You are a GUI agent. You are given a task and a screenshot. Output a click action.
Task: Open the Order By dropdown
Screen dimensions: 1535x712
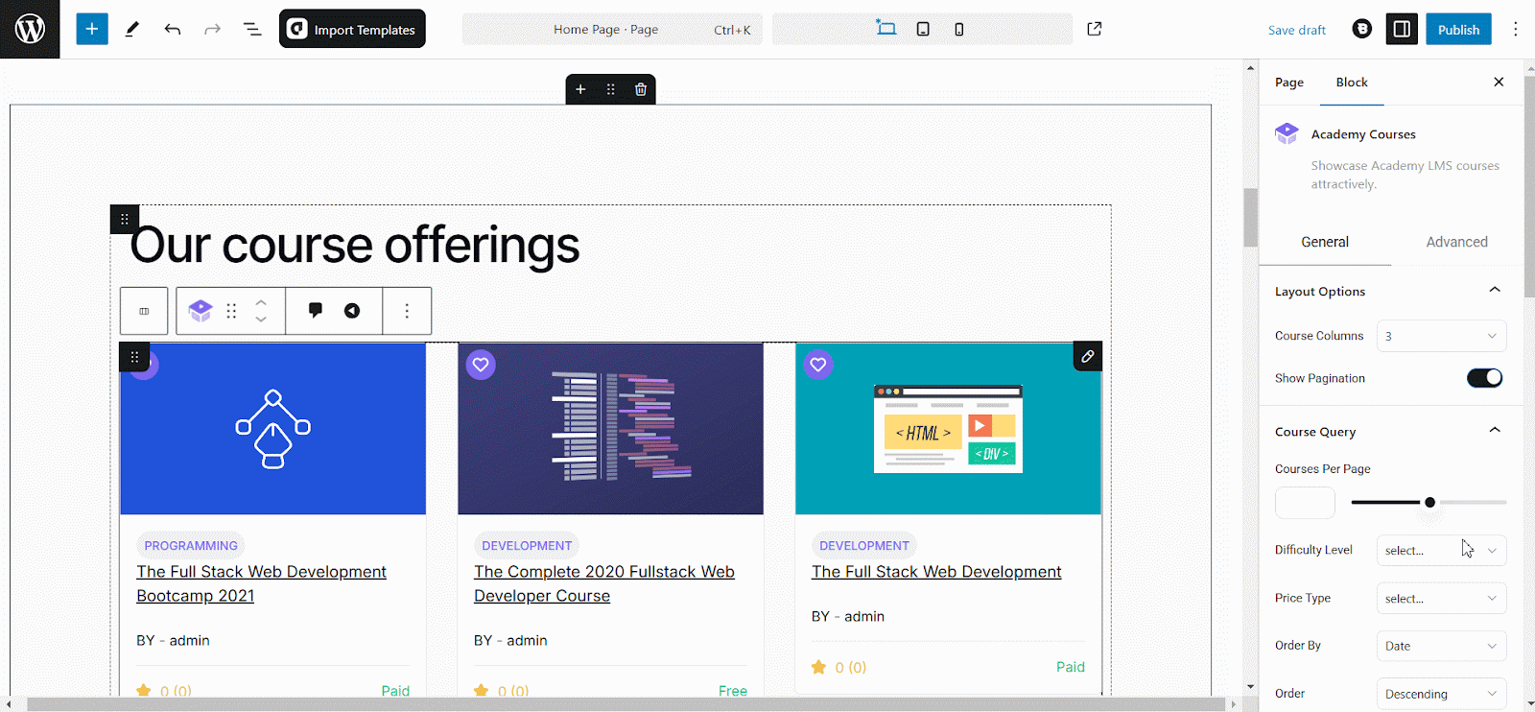click(1441, 646)
